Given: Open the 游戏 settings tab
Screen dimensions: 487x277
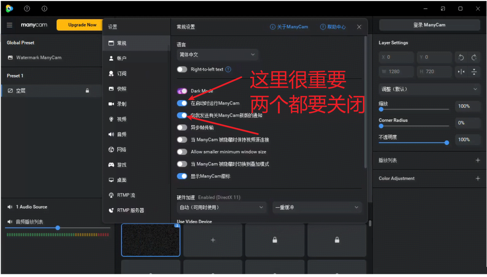Looking at the screenshot, I should (x=136, y=165).
